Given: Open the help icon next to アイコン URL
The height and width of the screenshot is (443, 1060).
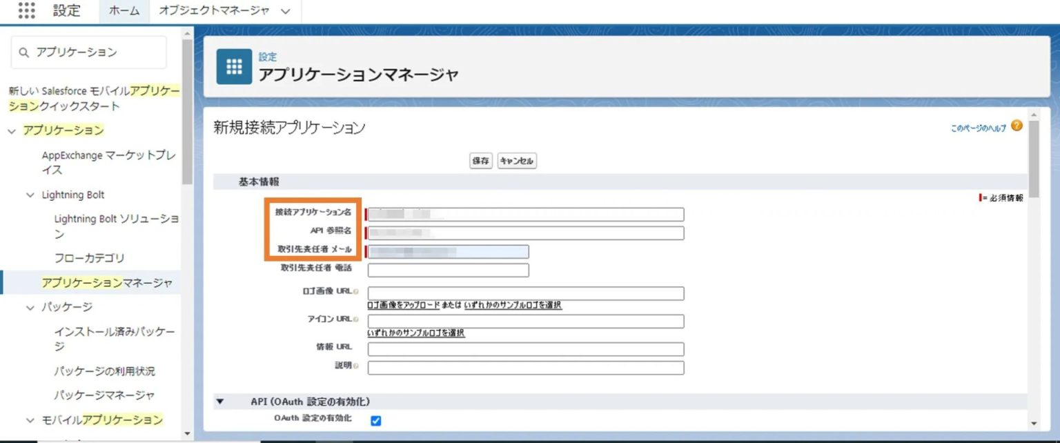Looking at the screenshot, I should [357, 319].
